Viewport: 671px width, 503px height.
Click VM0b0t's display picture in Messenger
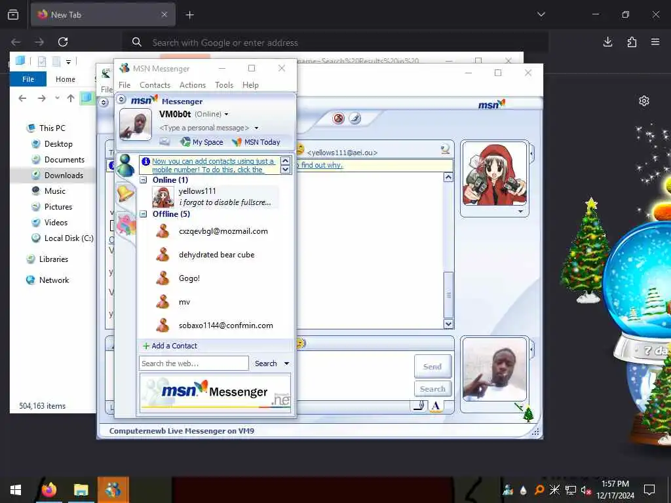point(135,124)
